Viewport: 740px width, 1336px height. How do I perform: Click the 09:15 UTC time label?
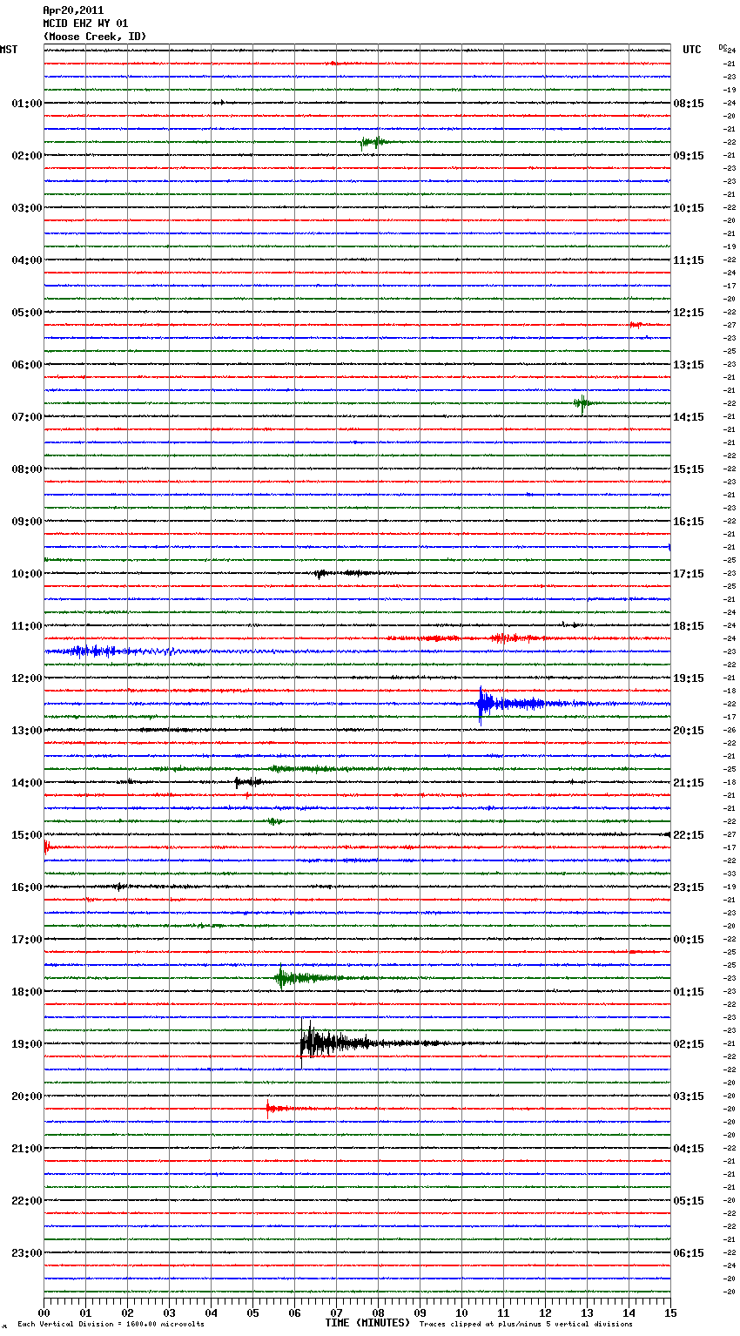pyautogui.click(x=689, y=156)
